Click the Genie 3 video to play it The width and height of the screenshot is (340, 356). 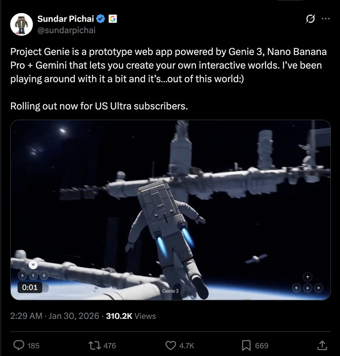[x=170, y=210]
